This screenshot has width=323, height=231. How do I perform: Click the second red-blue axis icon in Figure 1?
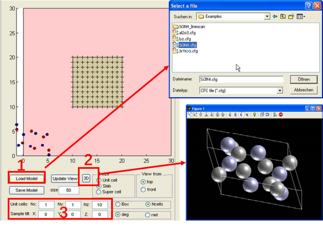point(236,114)
